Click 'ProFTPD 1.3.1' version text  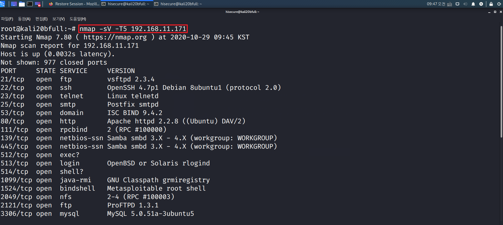(x=133, y=205)
